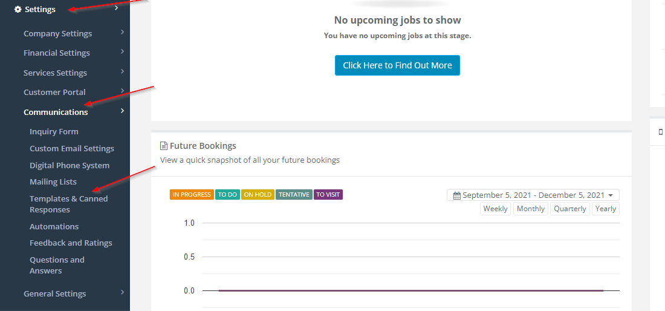This screenshot has width=665, height=311.
Task: Click the calendar icon in date range
Action: [x=457, y=195]
